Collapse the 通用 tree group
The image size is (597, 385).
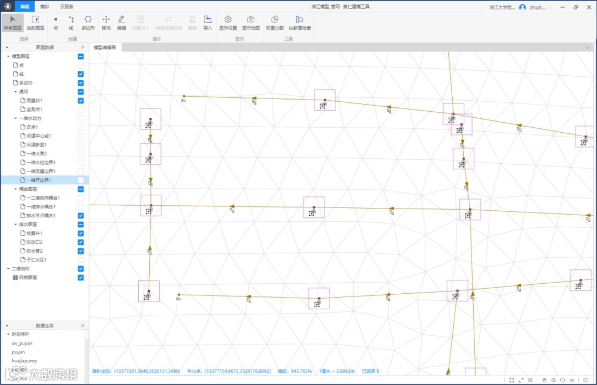(15, 92)
